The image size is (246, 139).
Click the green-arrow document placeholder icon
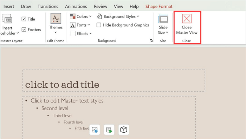[x=109, y=130]
